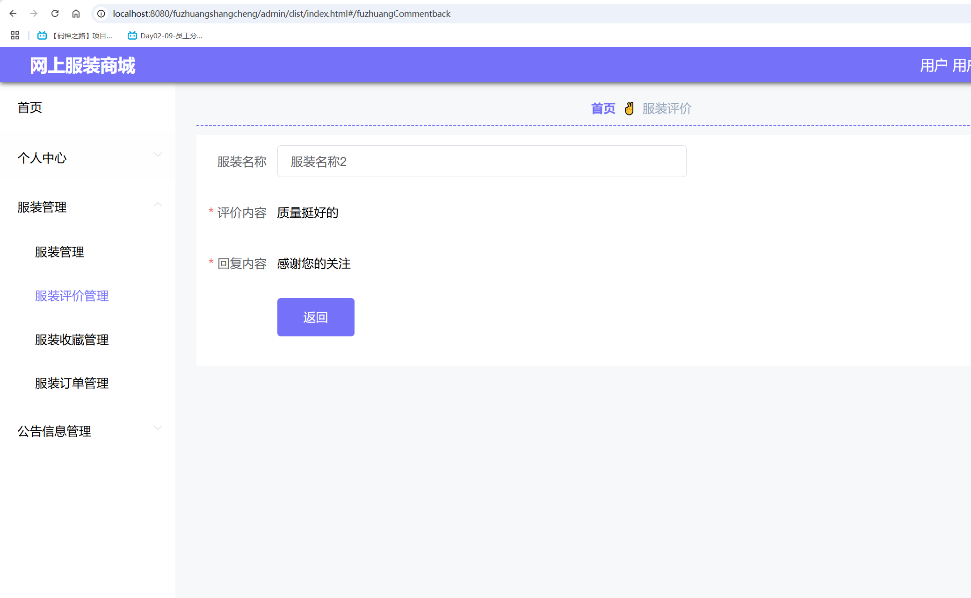971x598 pixels.
Task: Click the 首页 breadcrumb link
Action: click(603, 108)
